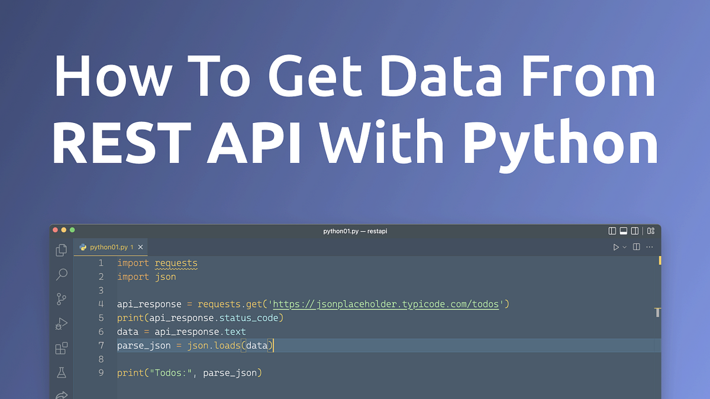Select the share icon in activity bar
The height and width of the screenshot is (399, 710).
coord(61,395)
